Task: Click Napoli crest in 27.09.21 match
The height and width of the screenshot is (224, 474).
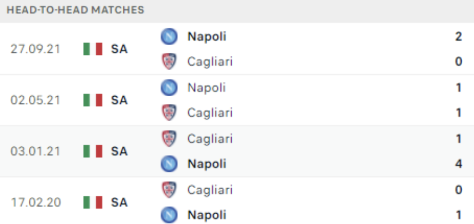Action: click(x=169, y=36)
